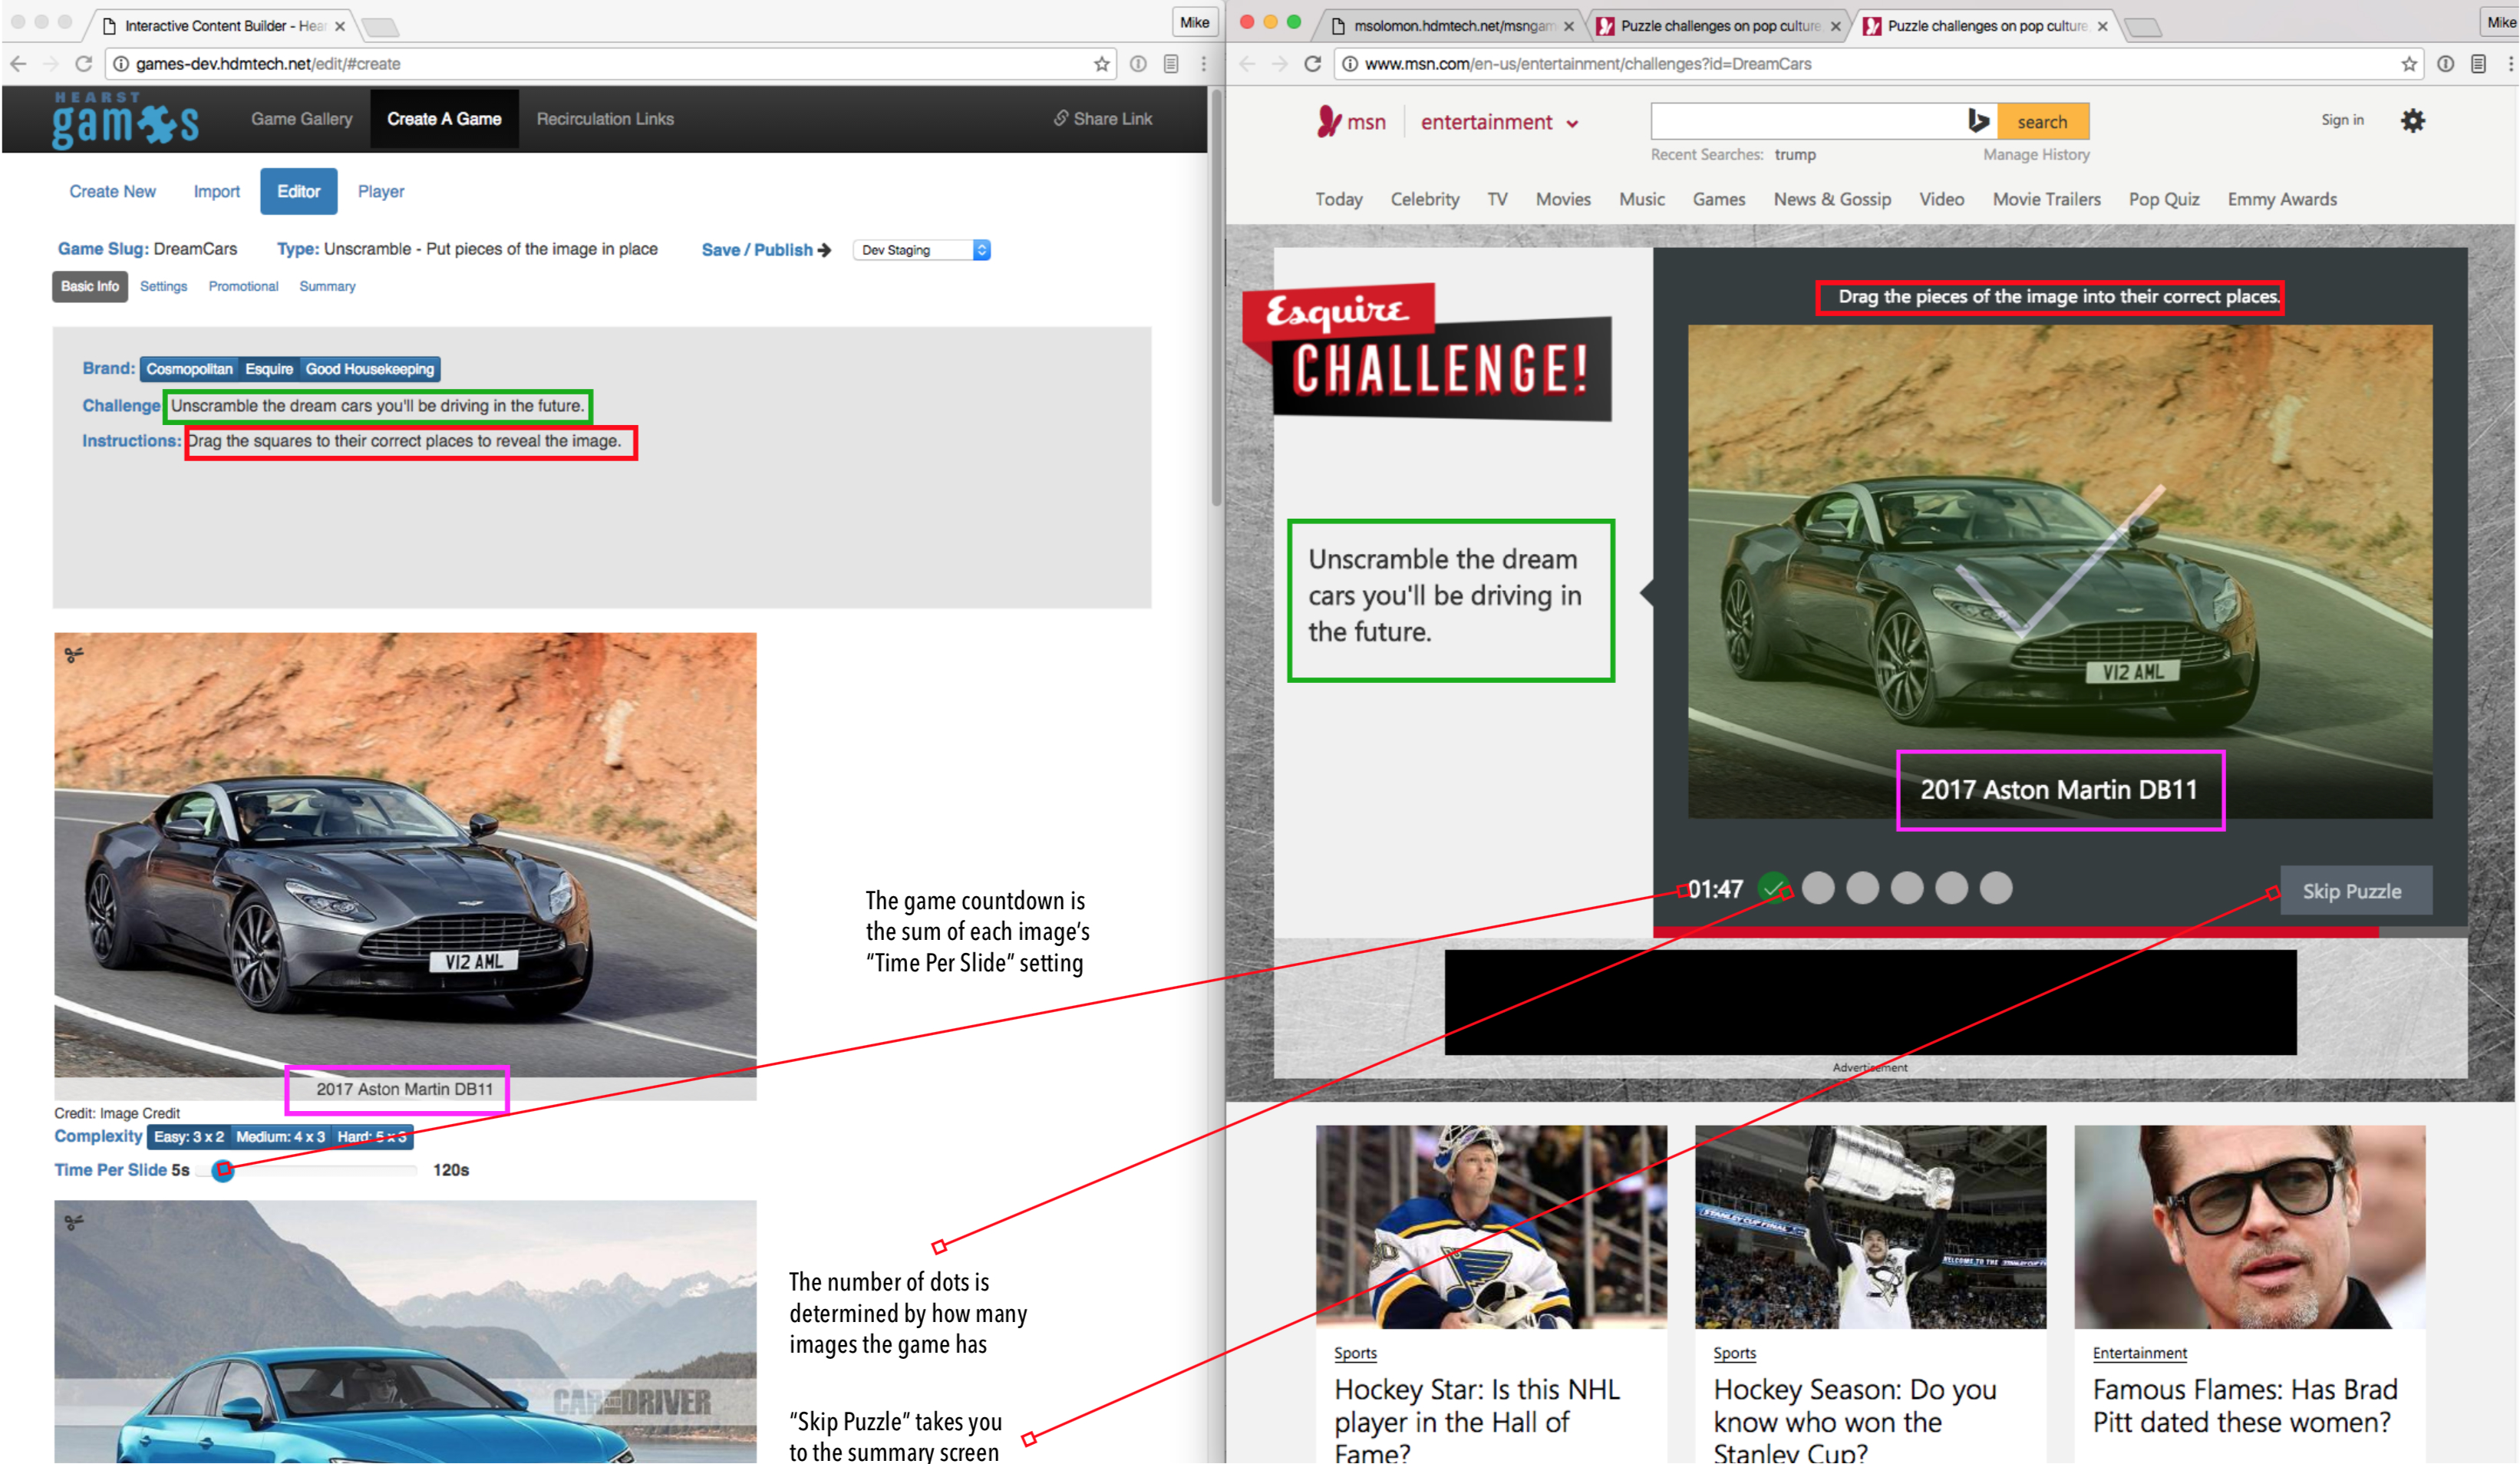The image size is (2520, 1464).
Task: Select the Good Housekeeping brand toggle
Action: click(370, 369)
